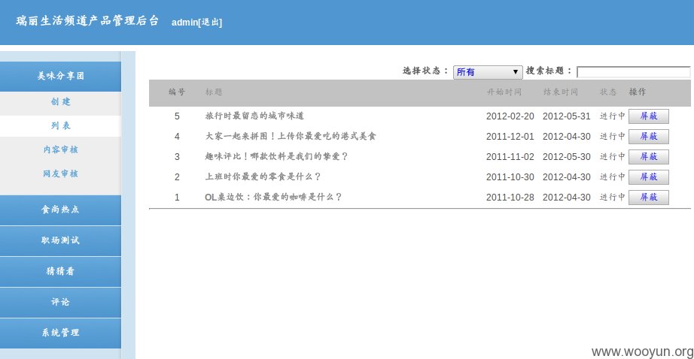This screenshot has width=694, height=359.
Task: Click title 上班时你最爱的零食是什么?
Action: coord(263,177)
